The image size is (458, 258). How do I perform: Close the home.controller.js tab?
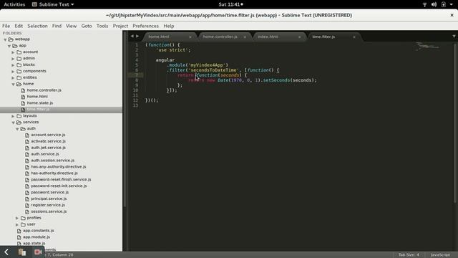coord(245,37)
